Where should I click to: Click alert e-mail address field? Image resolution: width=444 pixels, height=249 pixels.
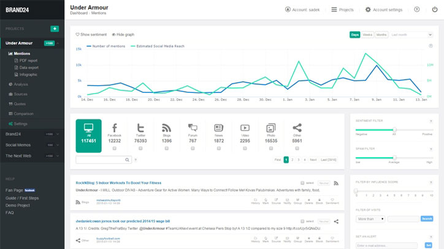point(386,245)
